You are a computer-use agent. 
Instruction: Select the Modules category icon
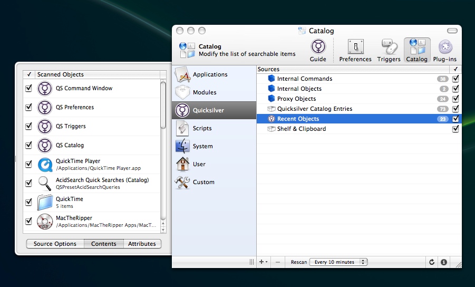pos(182,92)
